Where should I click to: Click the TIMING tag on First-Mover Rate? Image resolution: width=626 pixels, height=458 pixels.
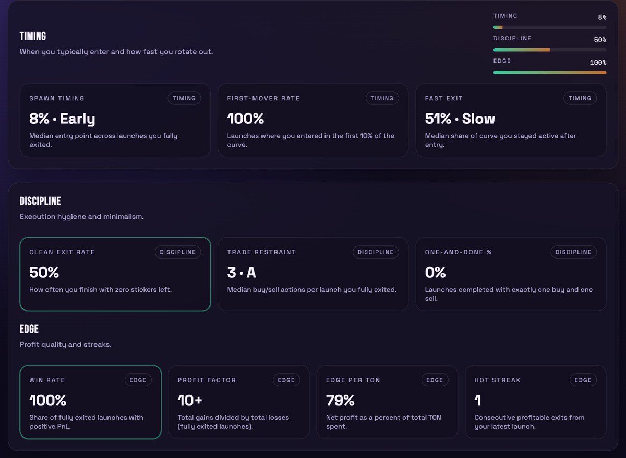pyautogui.click(x=382, y=98)
